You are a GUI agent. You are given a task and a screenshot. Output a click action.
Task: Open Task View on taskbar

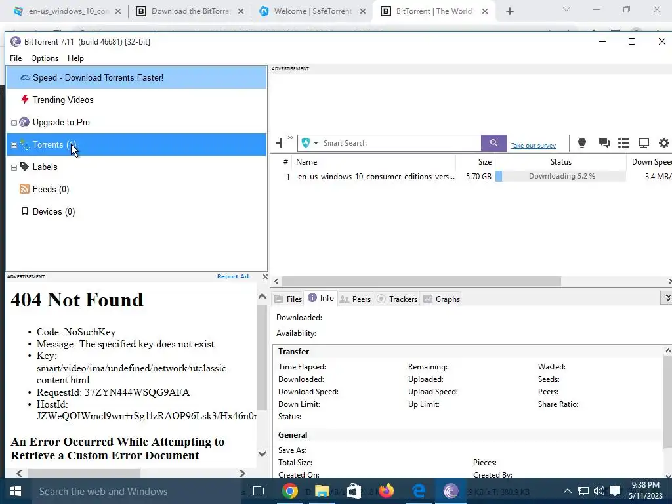(x=257, y=491)
